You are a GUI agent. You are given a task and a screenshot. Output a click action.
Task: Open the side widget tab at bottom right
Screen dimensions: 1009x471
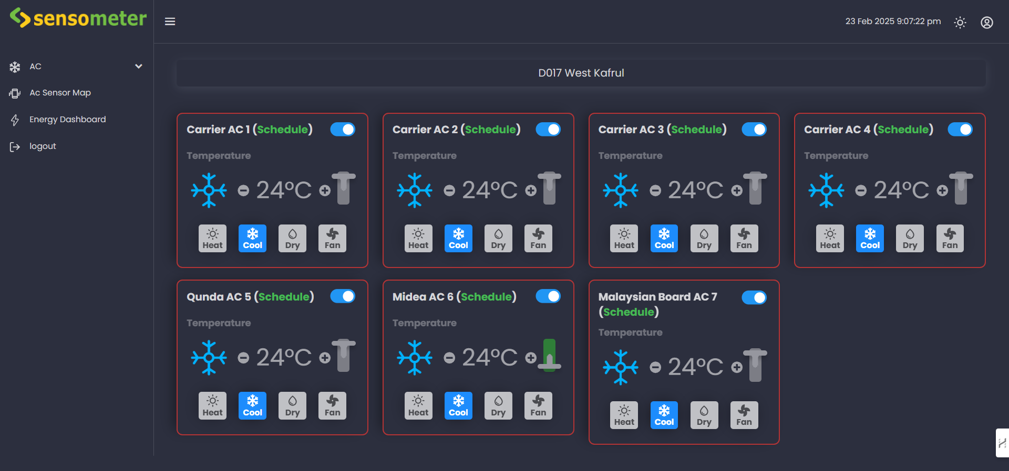click(1002, 443)
